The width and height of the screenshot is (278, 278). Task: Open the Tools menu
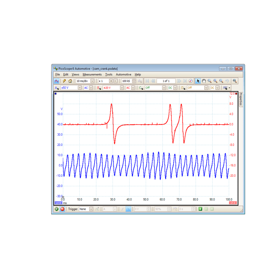[x=109, y=74]
